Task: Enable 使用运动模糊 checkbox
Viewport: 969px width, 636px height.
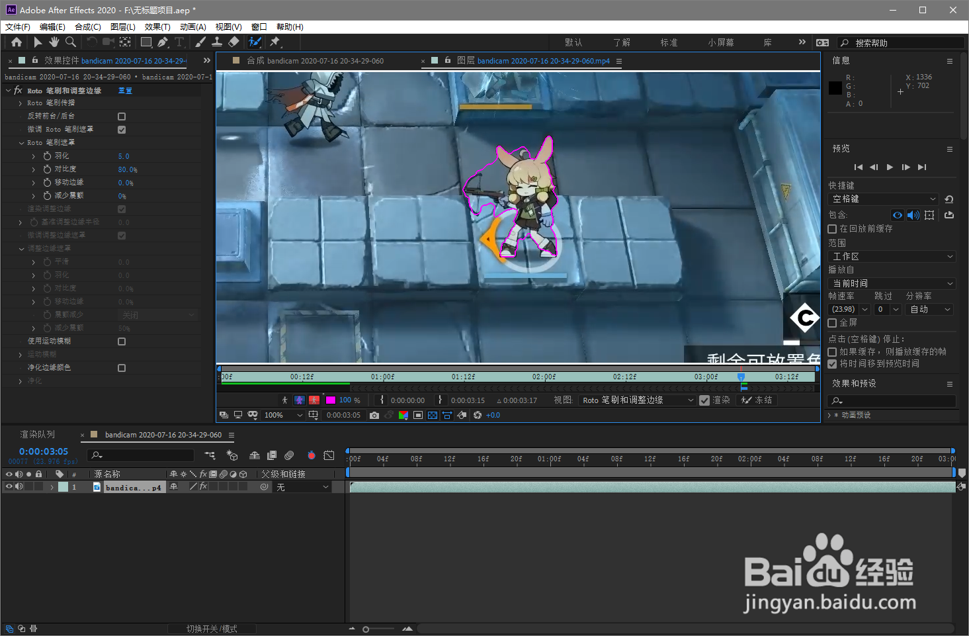Action: pos(122,341)
